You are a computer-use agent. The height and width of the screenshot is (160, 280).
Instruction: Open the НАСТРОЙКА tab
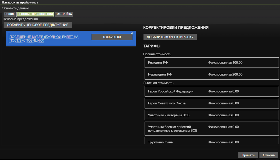click(64, 14)
